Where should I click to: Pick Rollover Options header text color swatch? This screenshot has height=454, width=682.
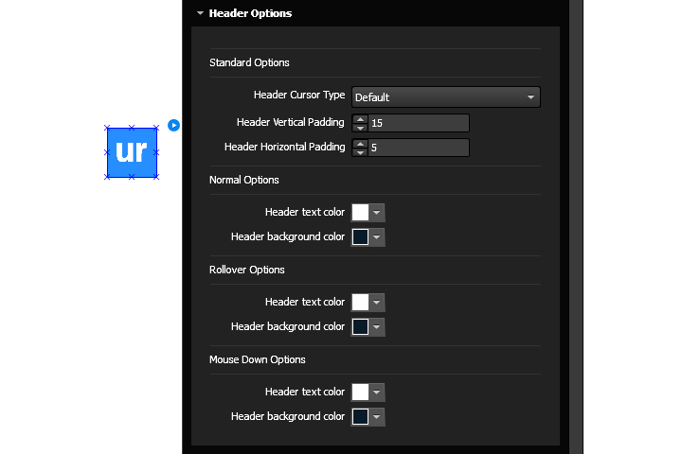tap(360, 303)
